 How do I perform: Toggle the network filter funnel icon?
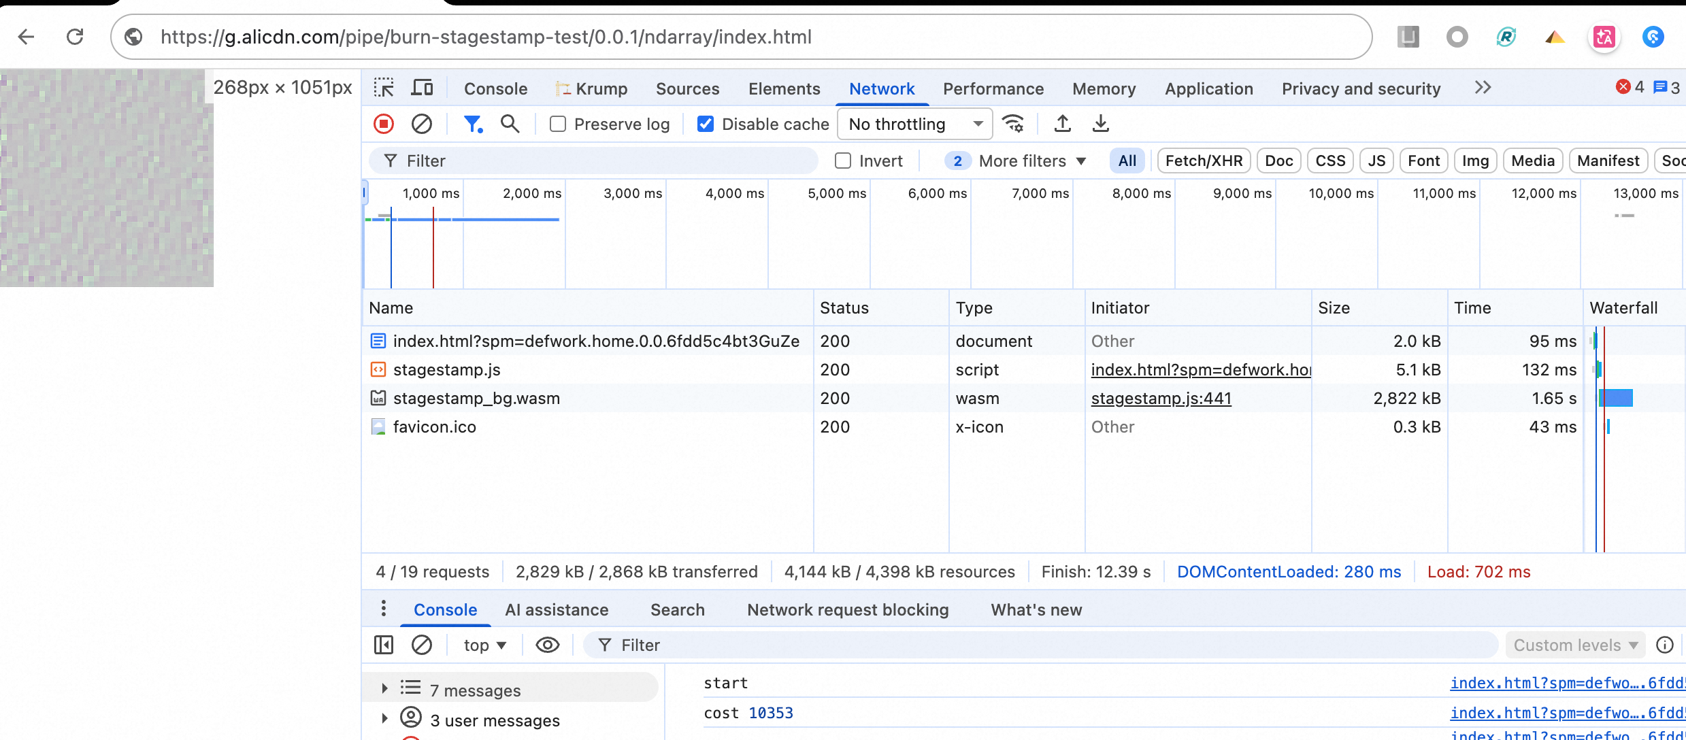[472, 124]
